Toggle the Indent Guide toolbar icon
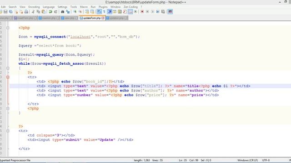This screenshot has width=291, height=163. [x=110, y=12]
